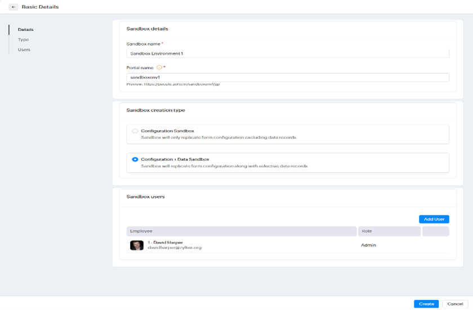Click the info icon next to Portal name
473x310 pixels.
pyautogui.click(x=159, y=68)
